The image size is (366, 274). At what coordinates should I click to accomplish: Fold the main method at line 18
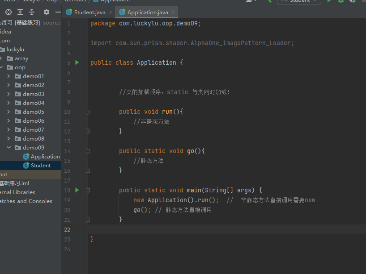click(x=88, y=190)
